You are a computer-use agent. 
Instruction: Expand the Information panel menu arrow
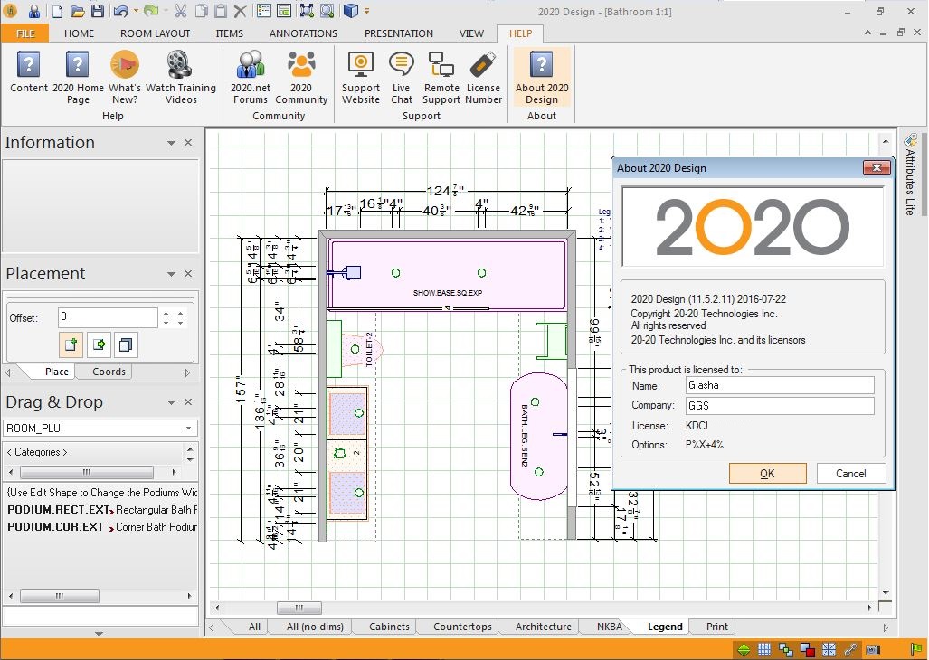point(171,143)
